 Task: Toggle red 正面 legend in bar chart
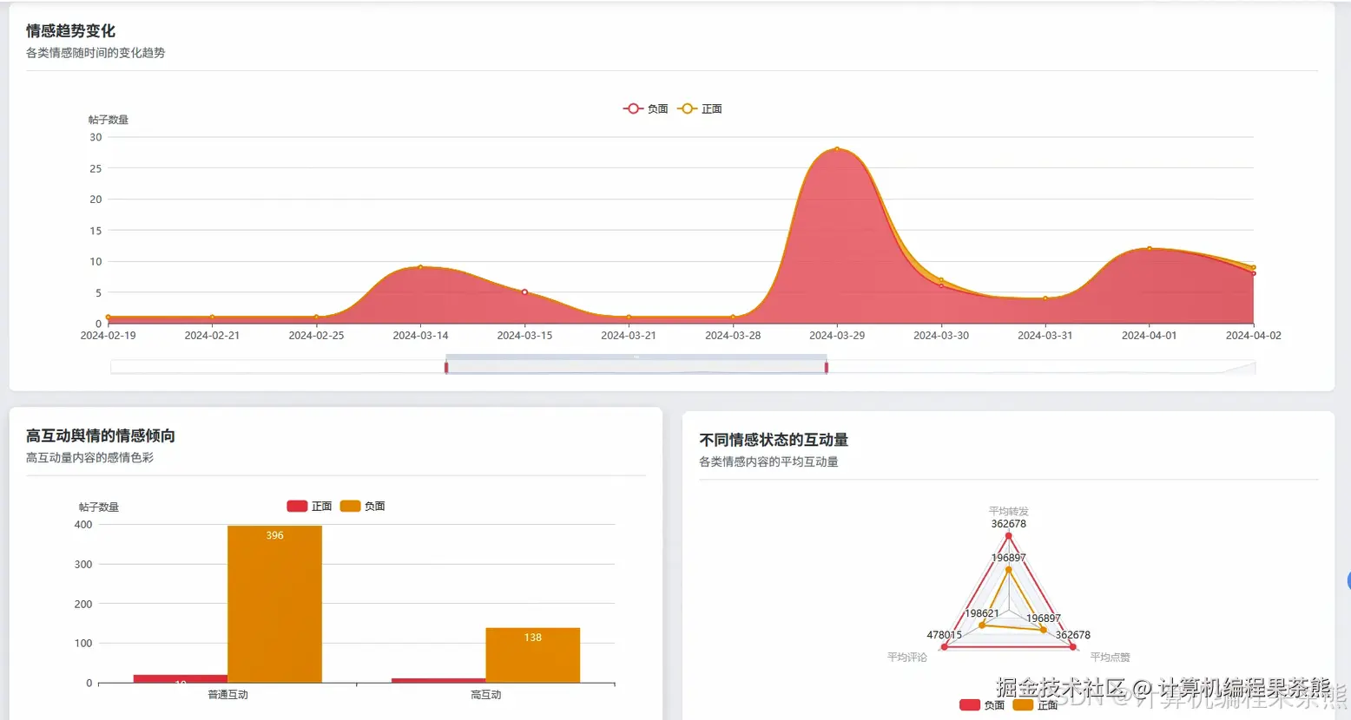[309, 506]
